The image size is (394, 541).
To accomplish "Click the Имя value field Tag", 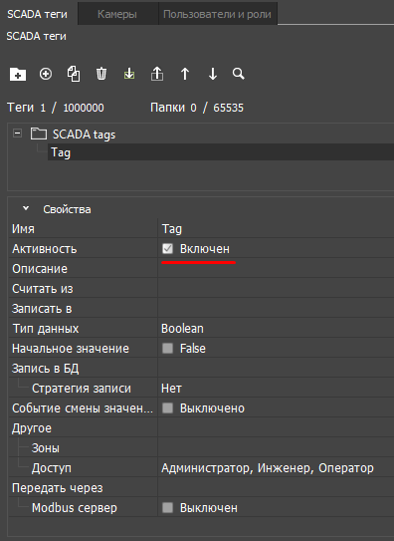I will point(276,229).
